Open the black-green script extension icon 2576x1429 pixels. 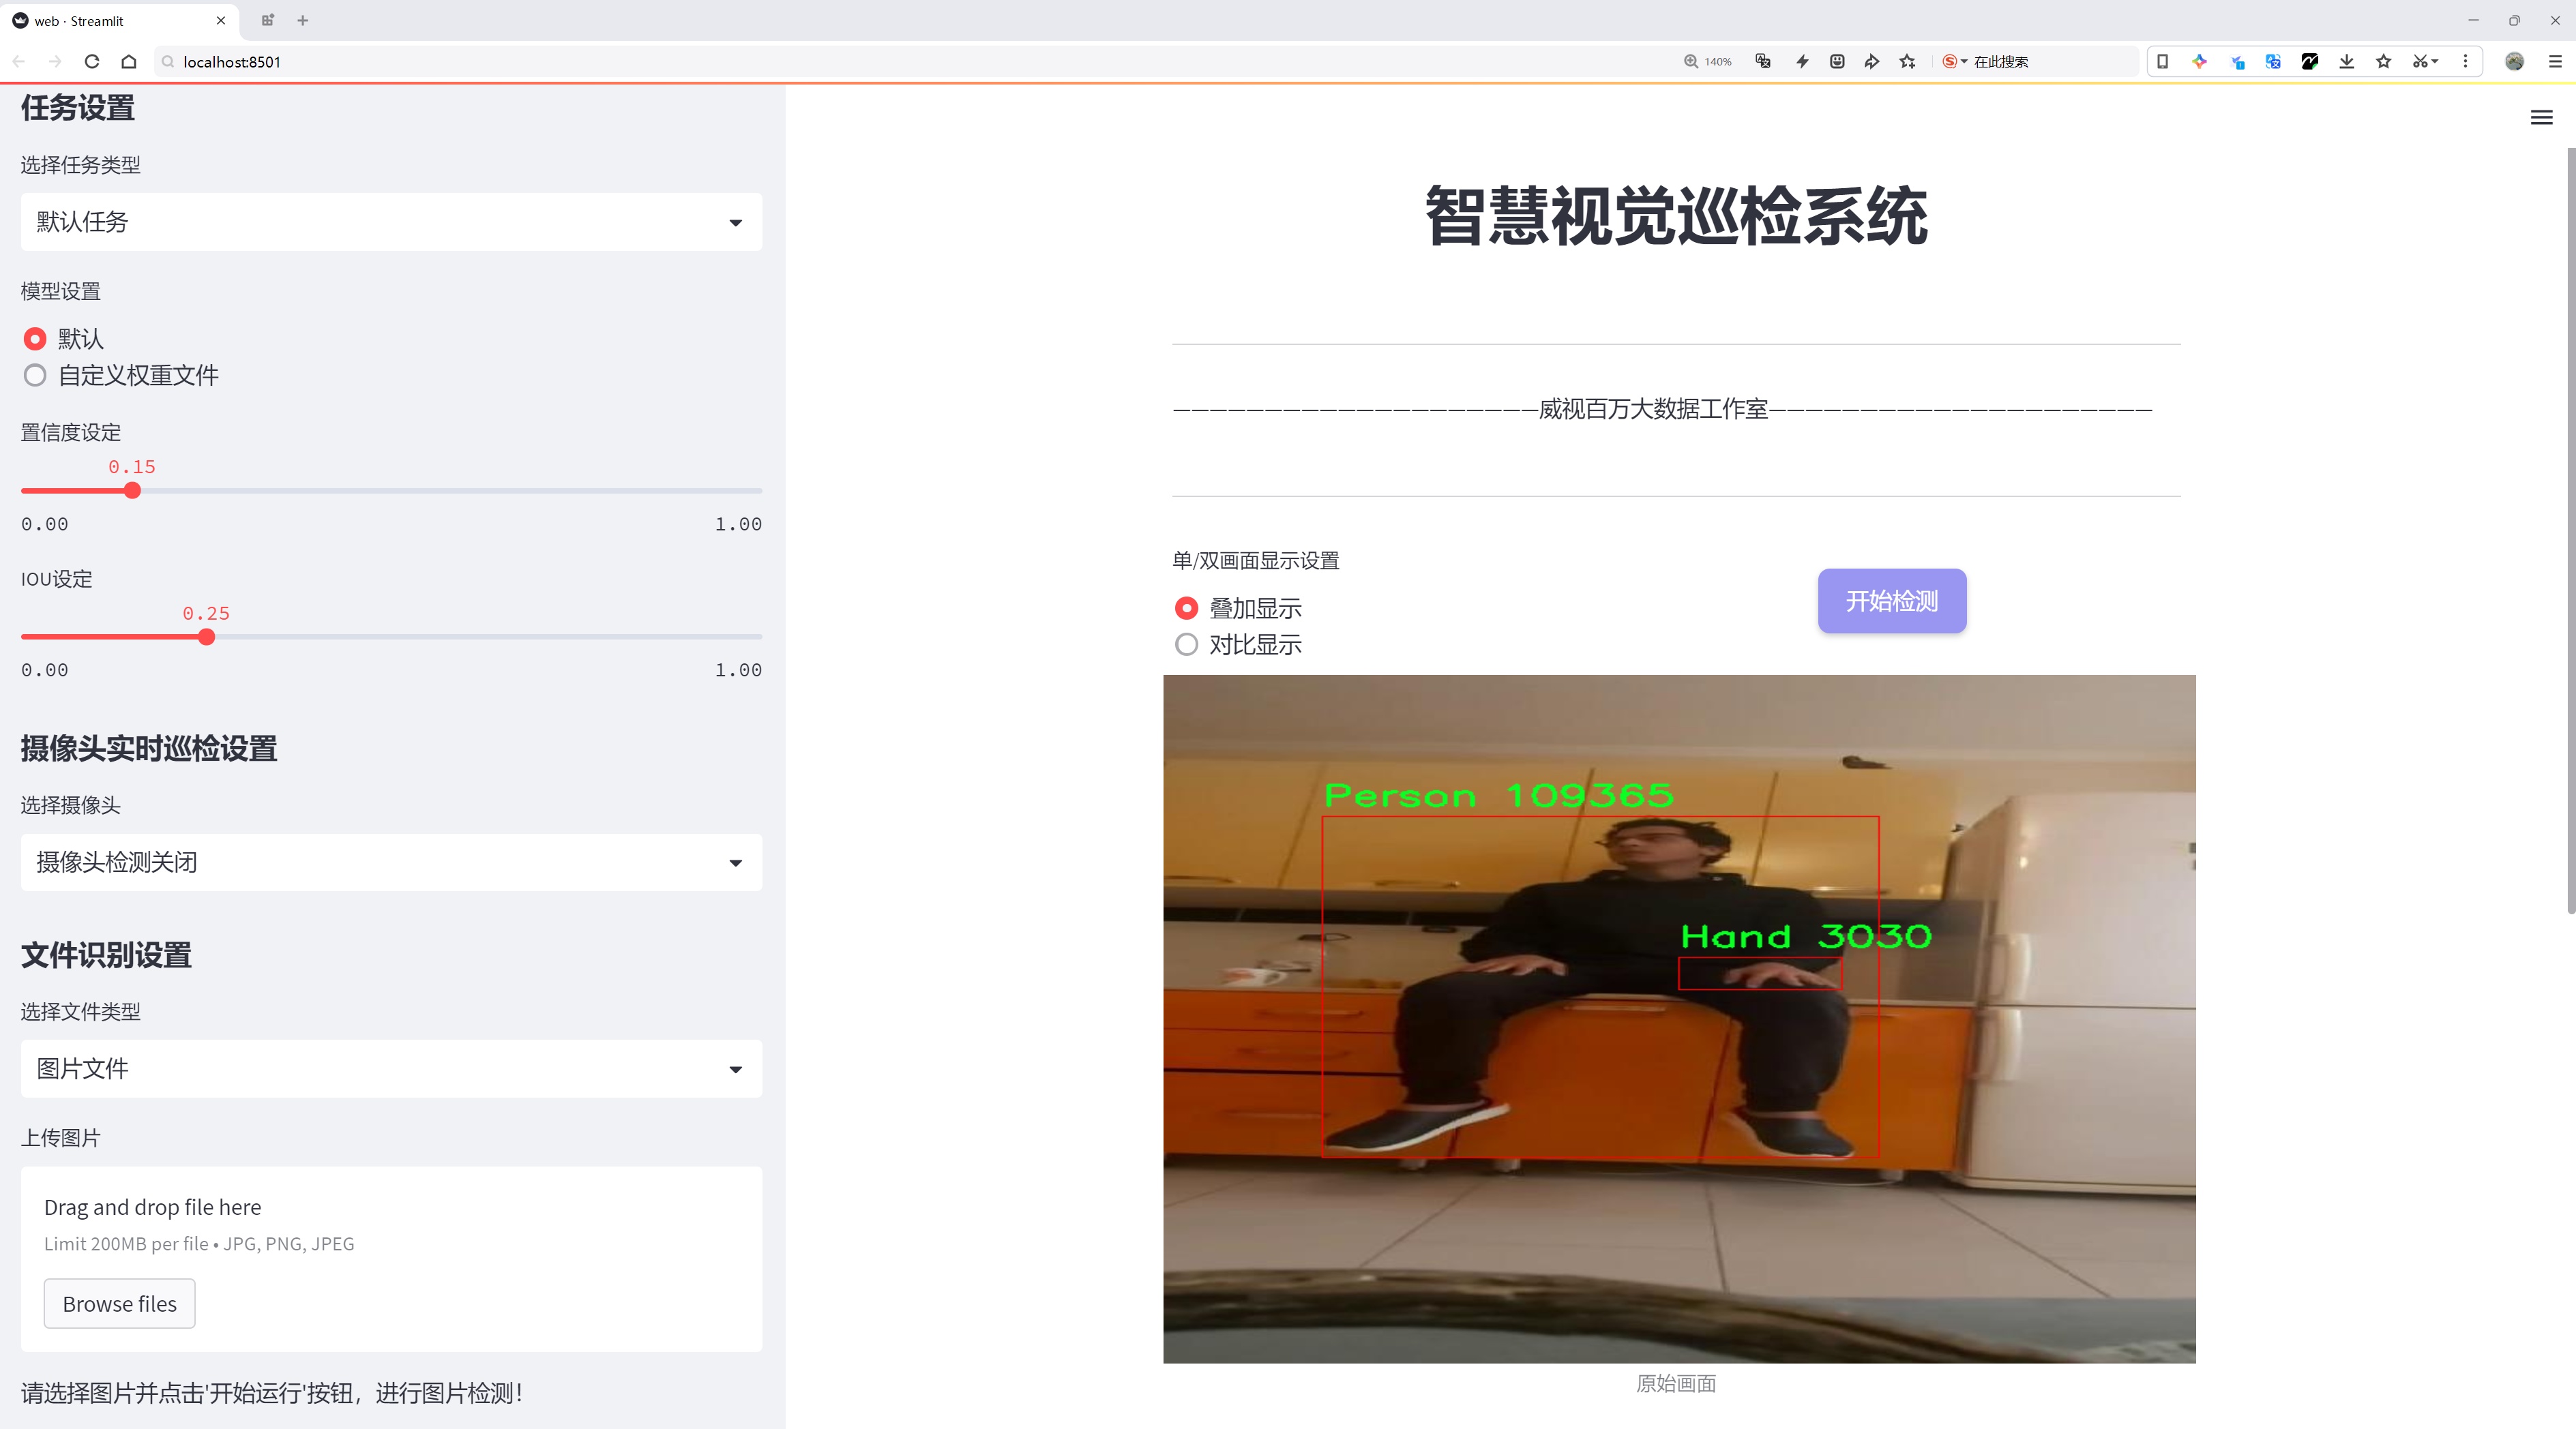tap(2310, 61)
